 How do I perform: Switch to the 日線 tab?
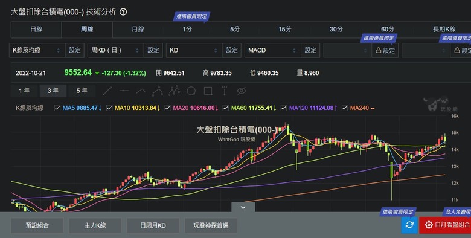pos(36,30)
